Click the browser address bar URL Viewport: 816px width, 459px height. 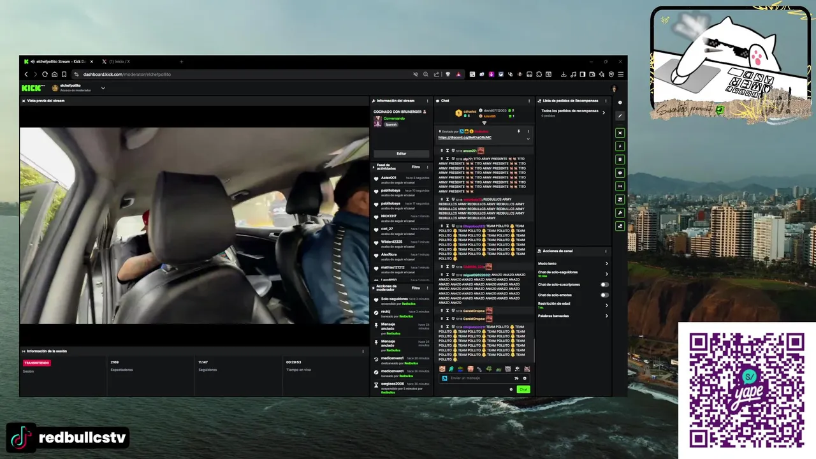point(127,75)
